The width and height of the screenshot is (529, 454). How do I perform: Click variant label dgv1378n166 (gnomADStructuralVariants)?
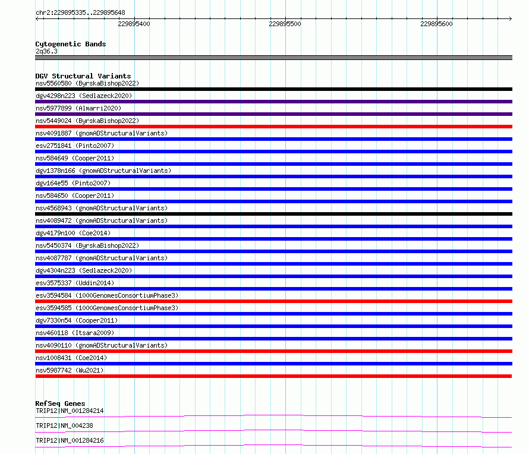pos(103,171)
